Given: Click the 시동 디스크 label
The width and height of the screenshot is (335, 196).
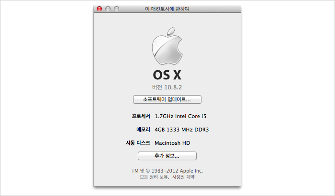Looking at the screenshot, I should click(x=138, y=143).
